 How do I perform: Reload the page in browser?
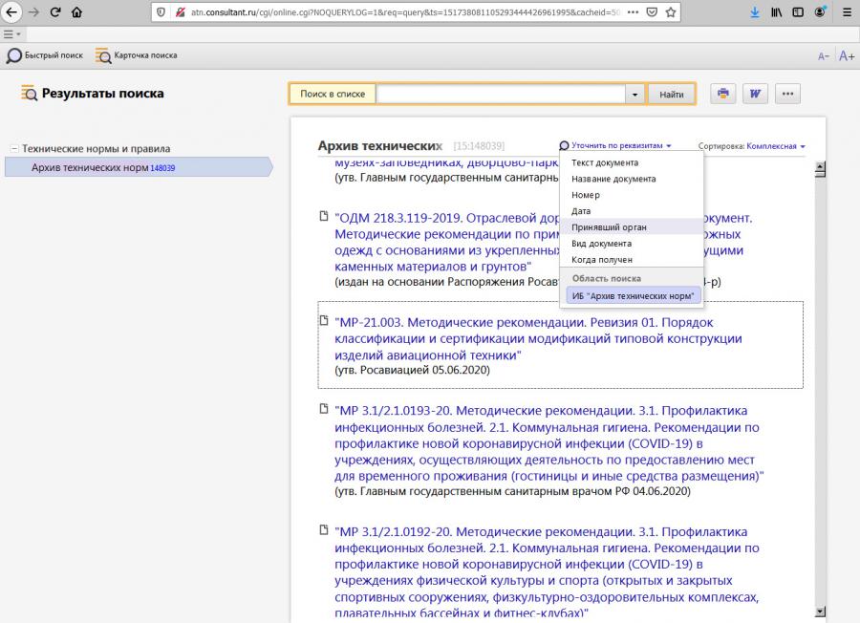click(54, 12)
